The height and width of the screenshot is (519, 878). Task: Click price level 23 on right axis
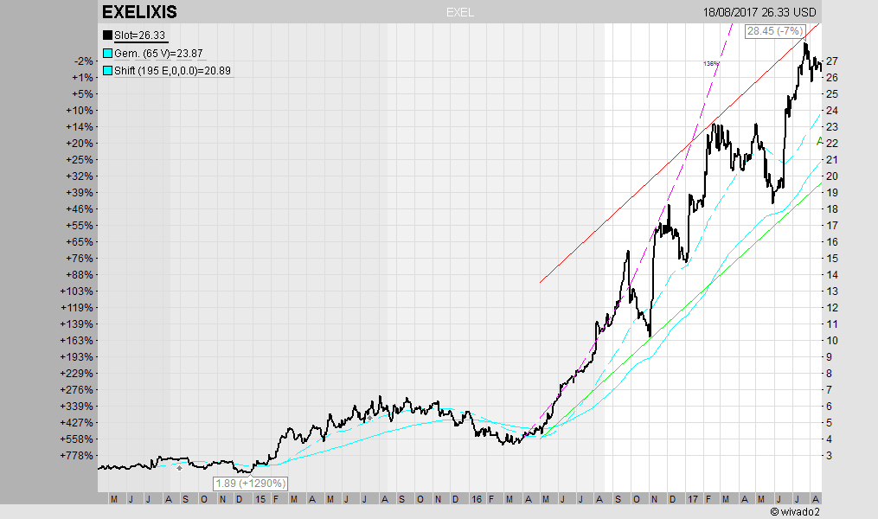832,127
